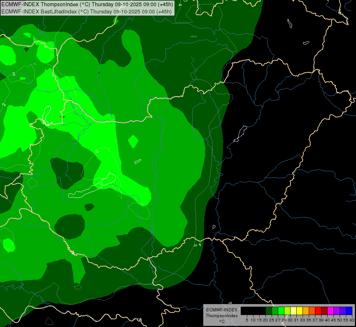
Task: Click the light orange 33–35 legend swatch
Action: coord(306,311)
